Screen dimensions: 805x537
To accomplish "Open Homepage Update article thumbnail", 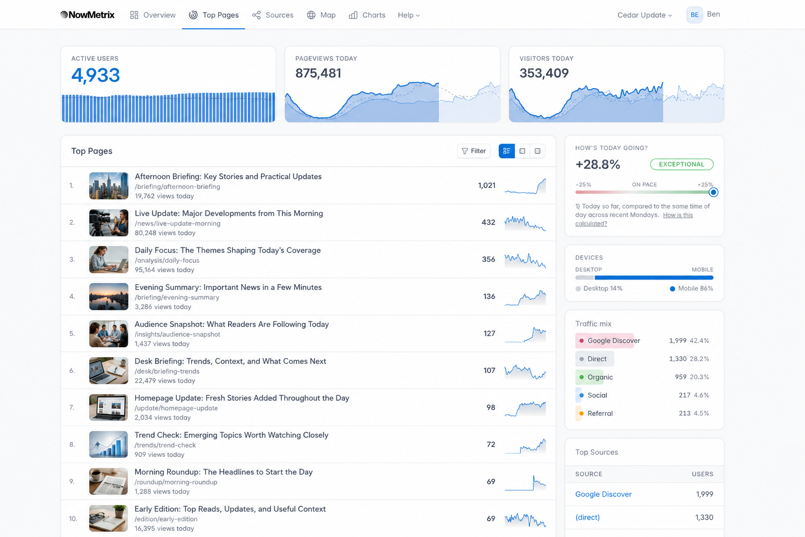I will 108,407.
